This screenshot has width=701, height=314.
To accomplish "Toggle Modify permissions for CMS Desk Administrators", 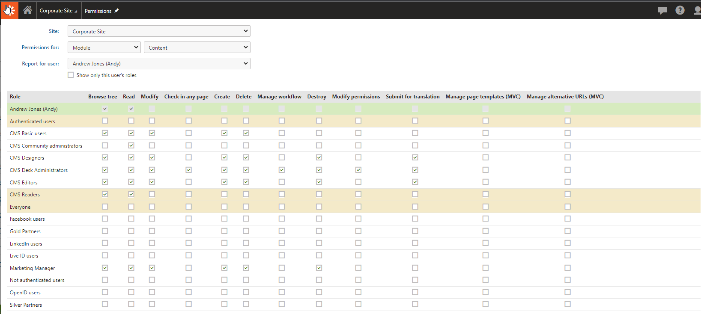I will coord(358,170).
